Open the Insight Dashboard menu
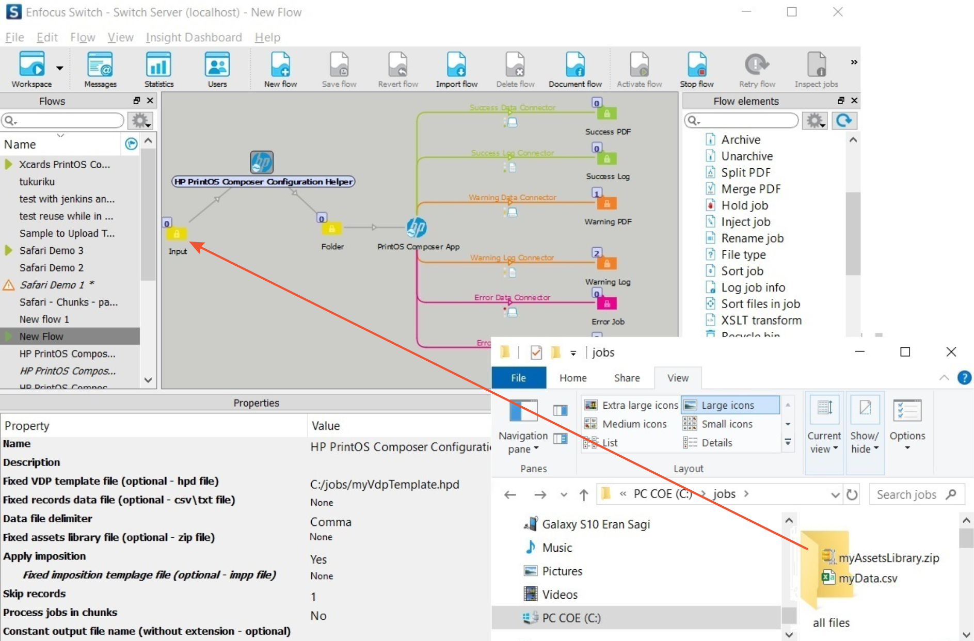The image size is (974, 641). coord(194,37)
